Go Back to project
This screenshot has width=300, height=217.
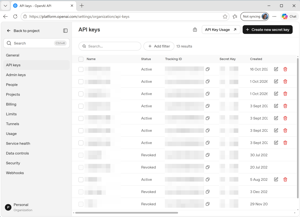(23, 30)
